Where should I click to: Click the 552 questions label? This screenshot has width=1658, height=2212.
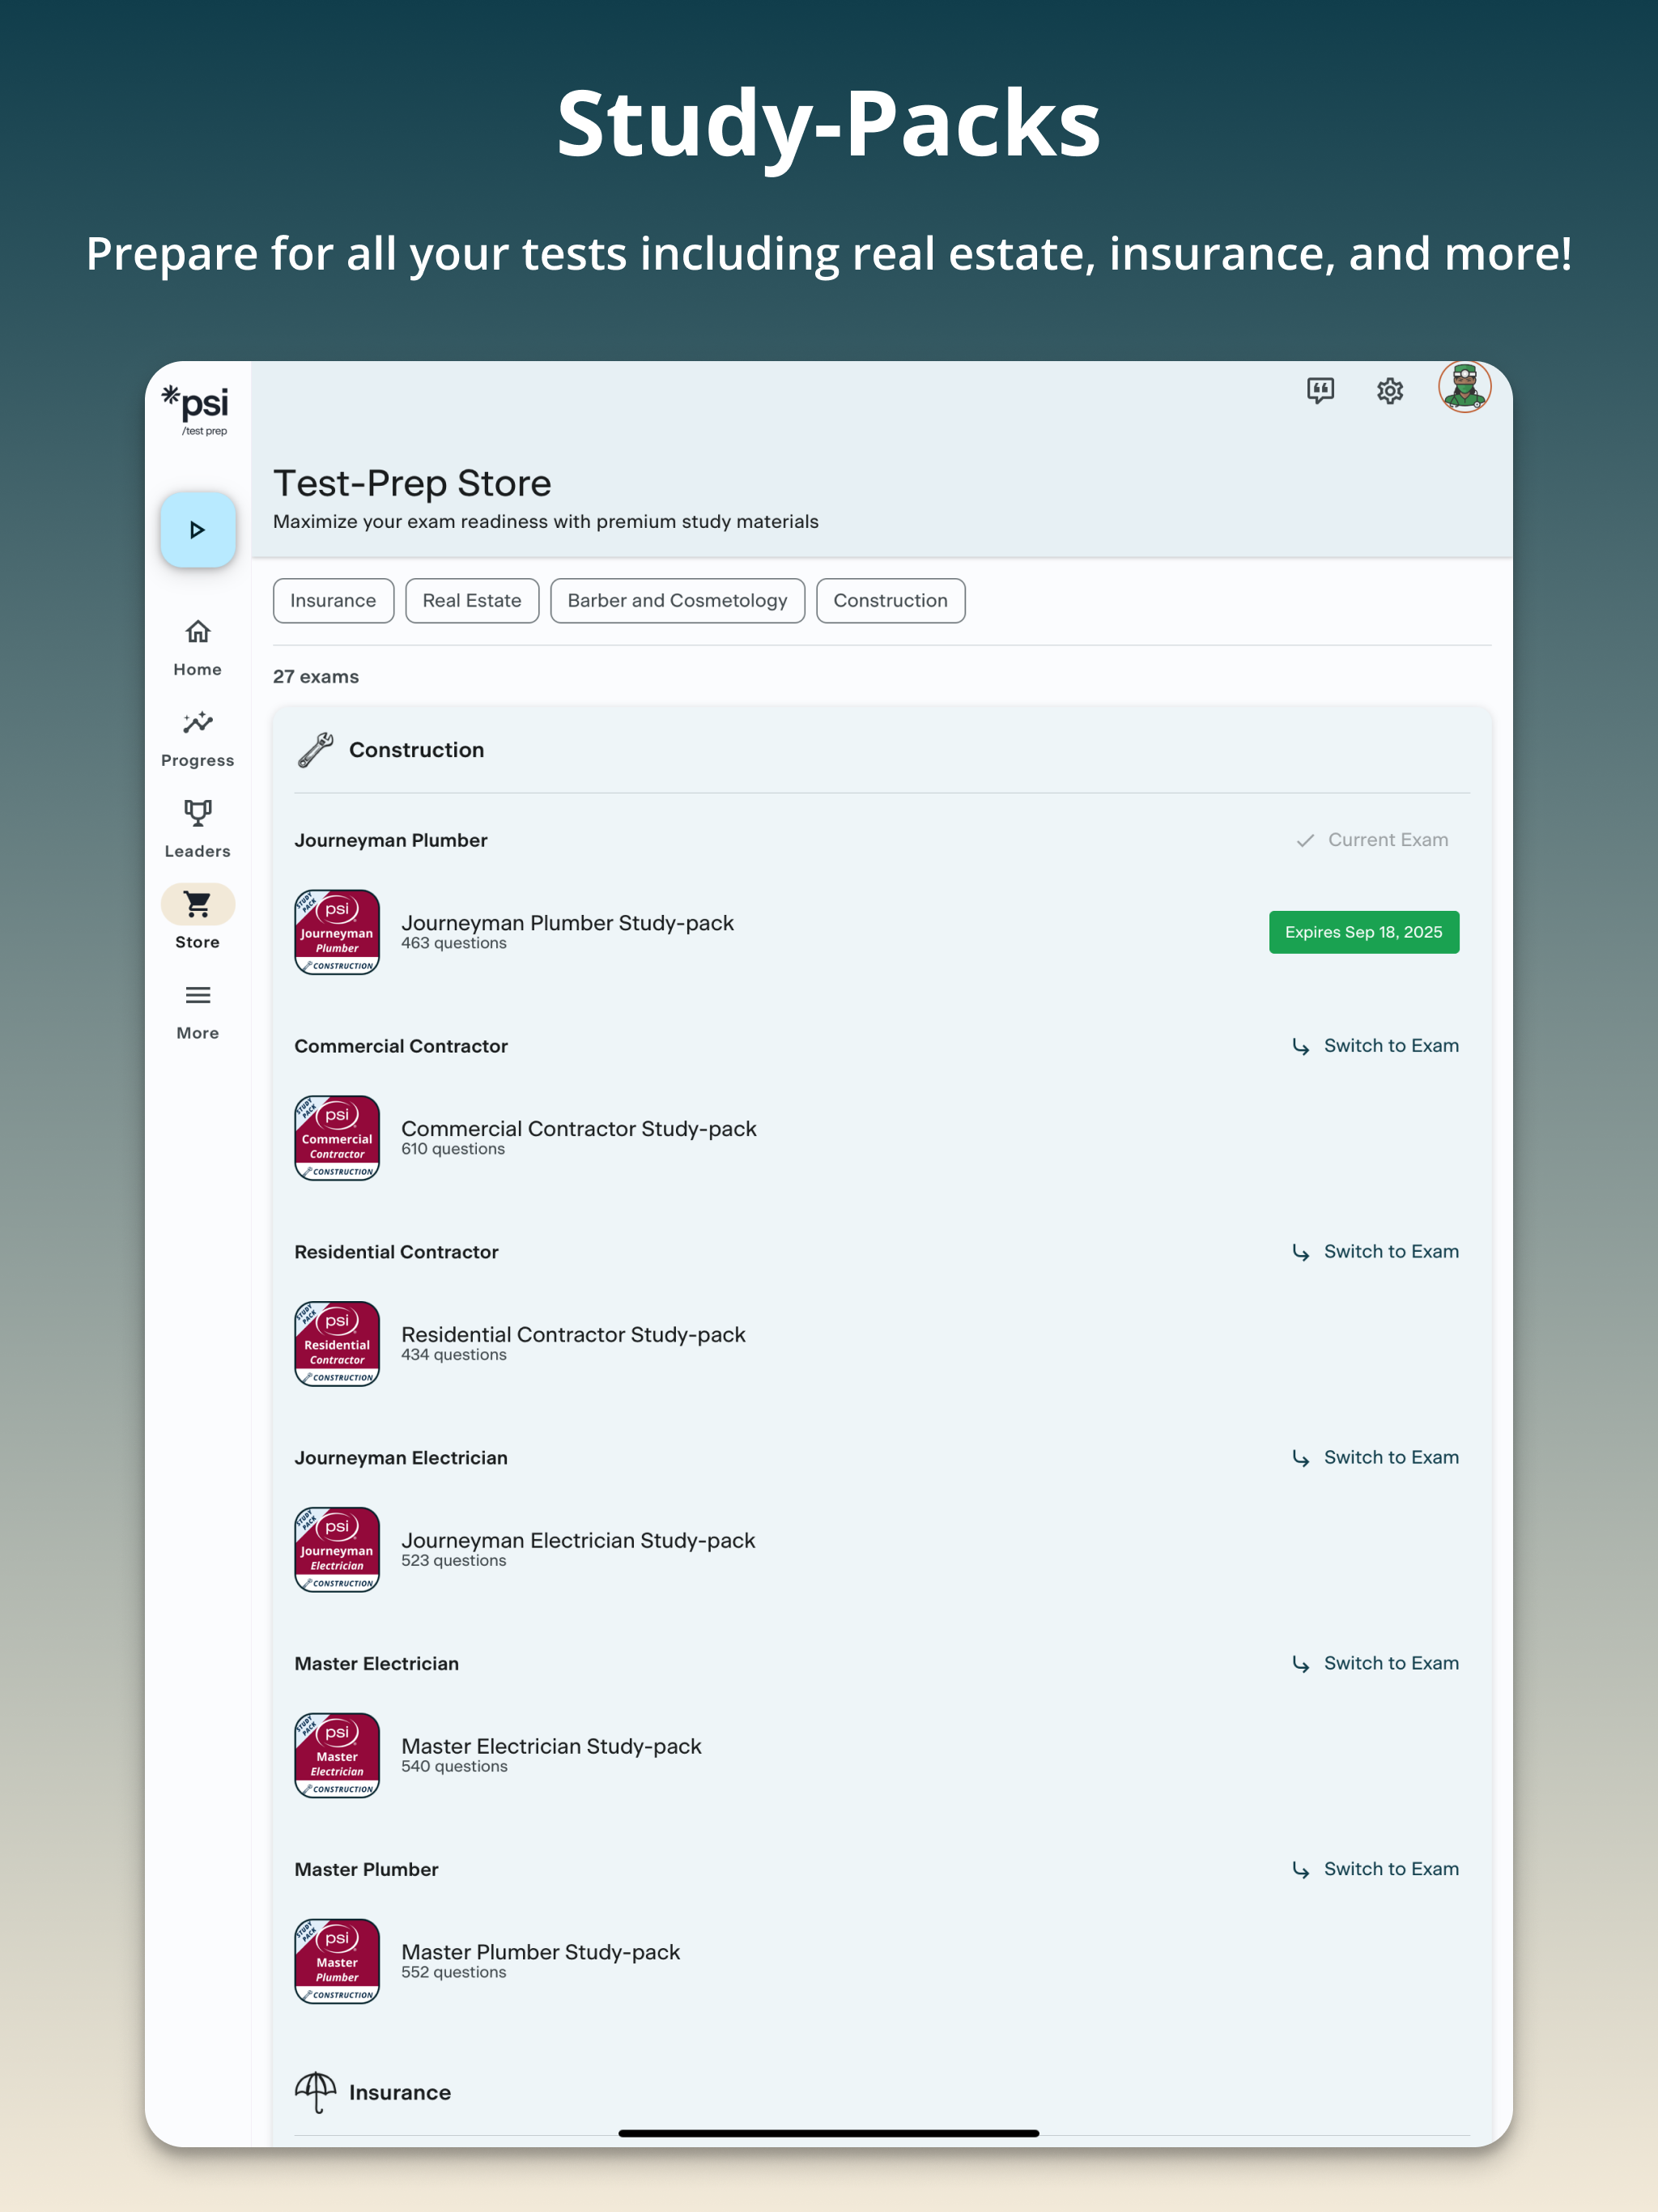click(454, 1974)
